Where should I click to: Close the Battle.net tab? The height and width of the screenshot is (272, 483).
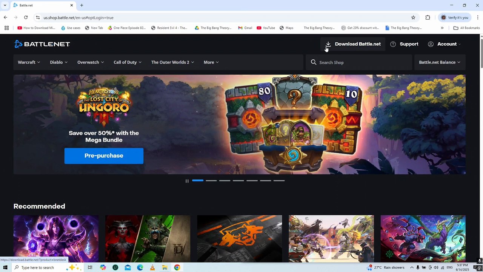72,5
